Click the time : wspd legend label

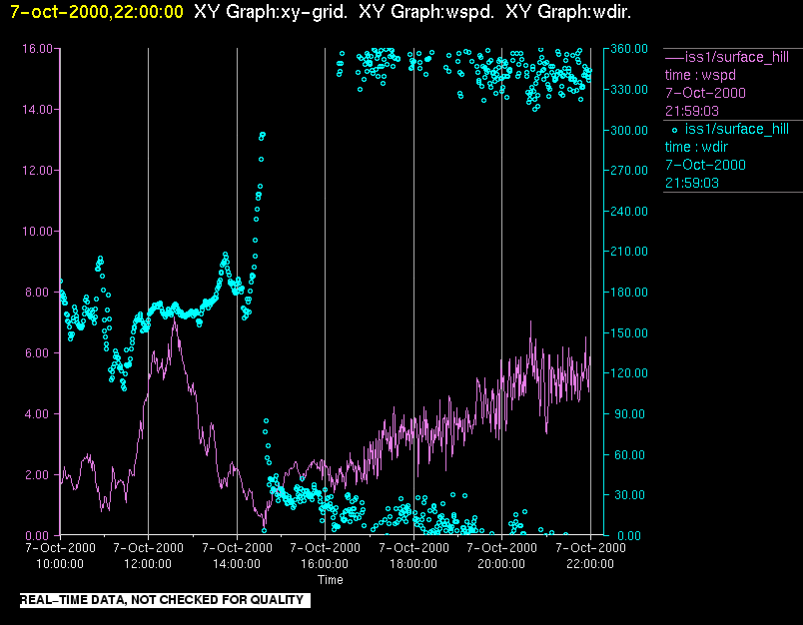(700, 75)
